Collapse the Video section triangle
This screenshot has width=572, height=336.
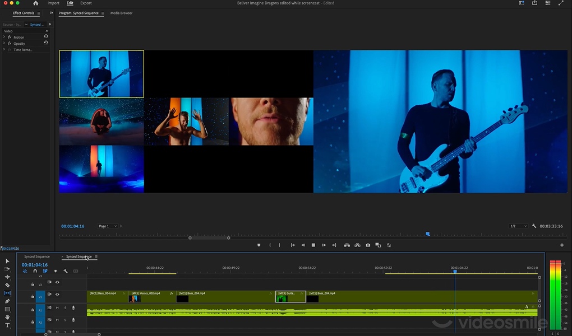(x=47, y=31)
